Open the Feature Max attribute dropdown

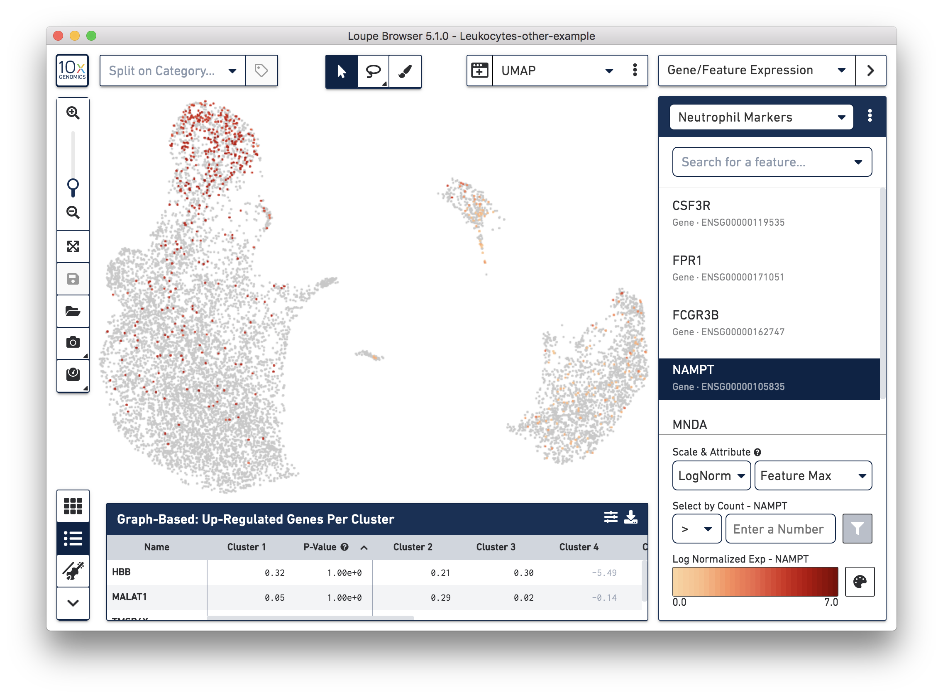point(813,476)
